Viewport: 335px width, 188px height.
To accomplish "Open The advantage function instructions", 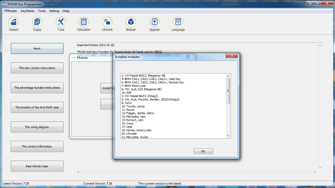I will (37, 88).
